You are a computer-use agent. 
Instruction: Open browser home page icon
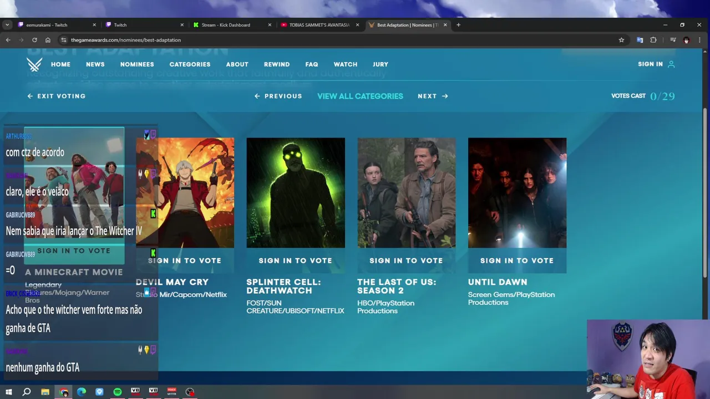(x=48, y=40)
